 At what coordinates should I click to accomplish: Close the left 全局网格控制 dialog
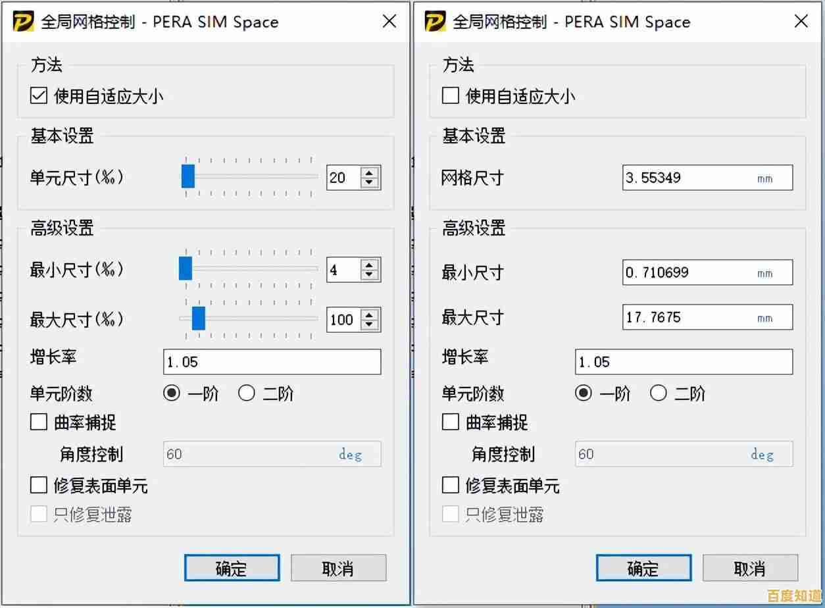click(x=389, y=21)
